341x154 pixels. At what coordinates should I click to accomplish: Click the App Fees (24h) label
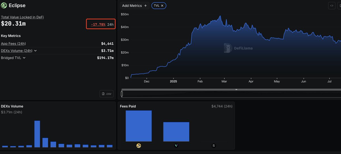click(x=13, y=44)
